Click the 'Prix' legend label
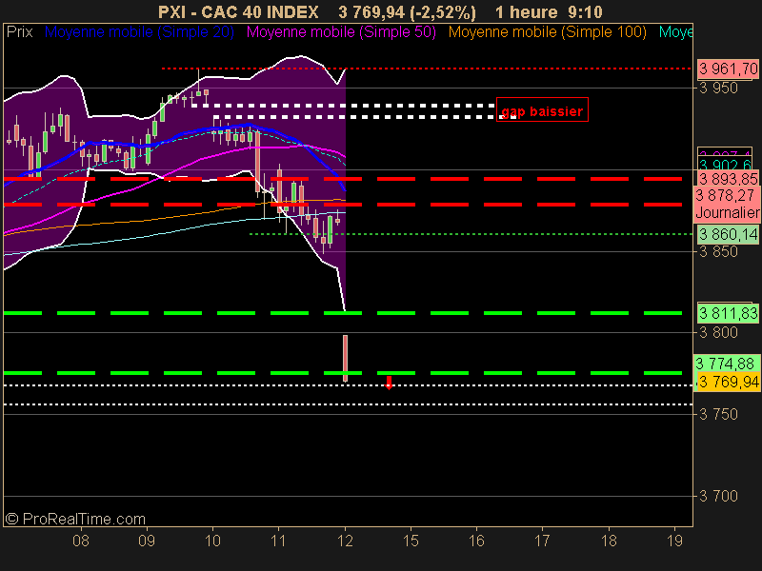762x571 pixels. click(x=19, y=32)
